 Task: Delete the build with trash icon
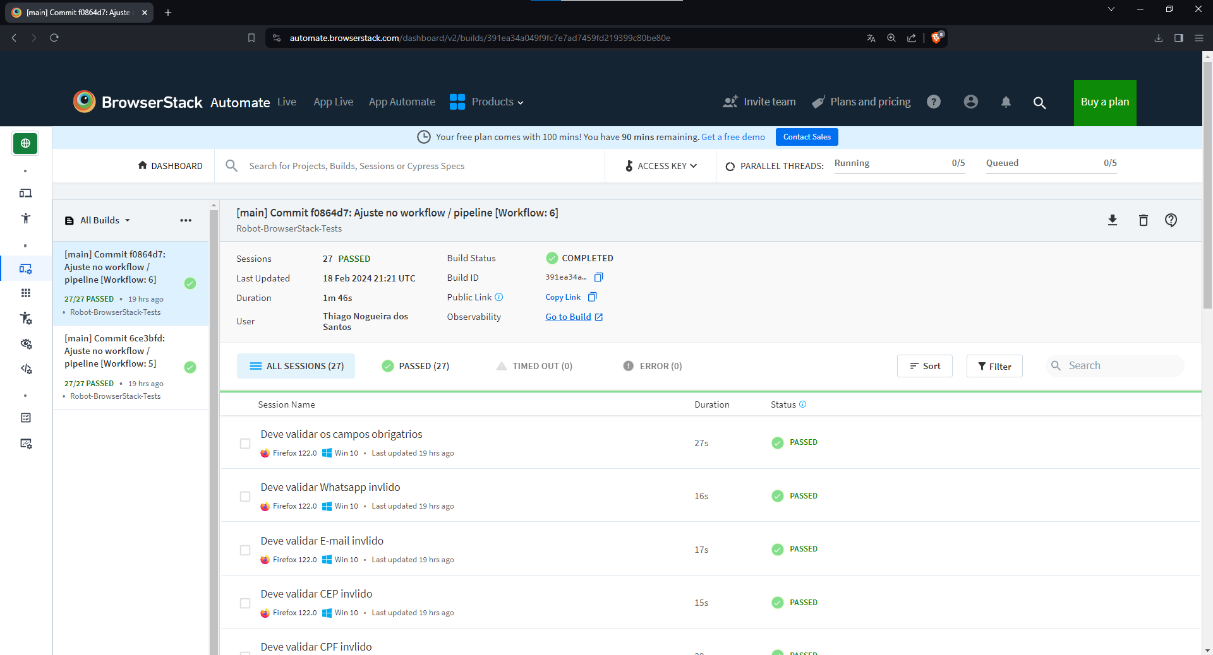1143,220
